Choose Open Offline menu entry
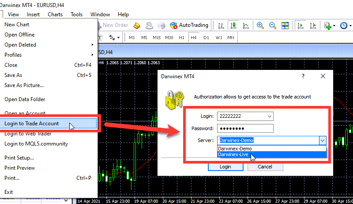Screen dimensions: 353x204 [x=49, y=35]
